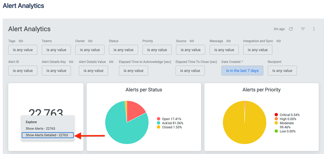Open the Tags filter value box
324x154 pixels.
tap(23, 50)
